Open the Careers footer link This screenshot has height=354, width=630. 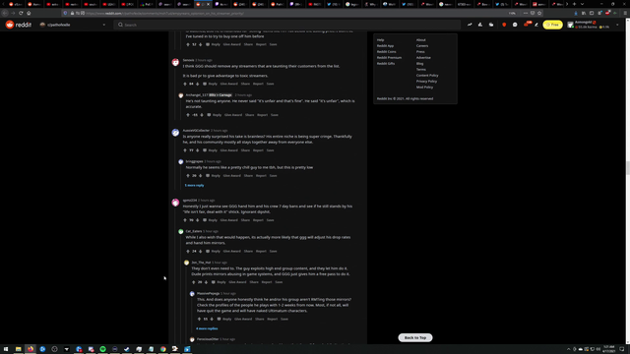[422, 46]
